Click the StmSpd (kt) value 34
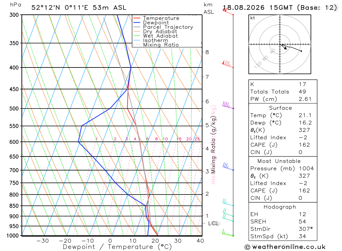 click(x=302, y=236)
